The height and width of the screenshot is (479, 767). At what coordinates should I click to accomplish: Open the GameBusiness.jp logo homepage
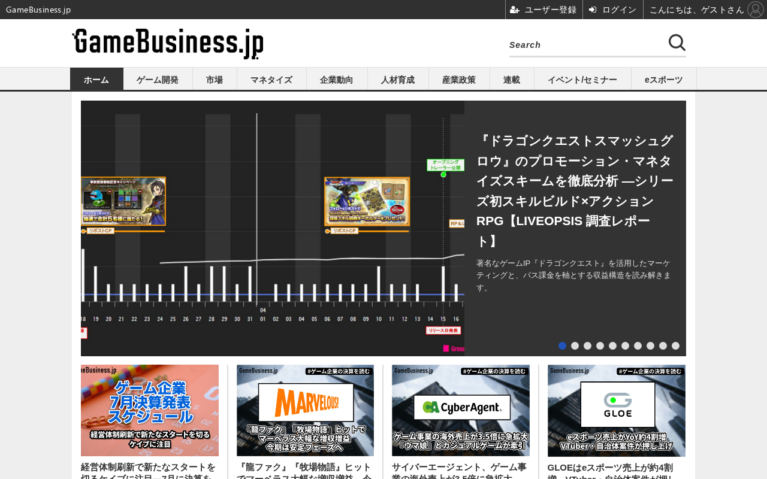pos(168,43)
